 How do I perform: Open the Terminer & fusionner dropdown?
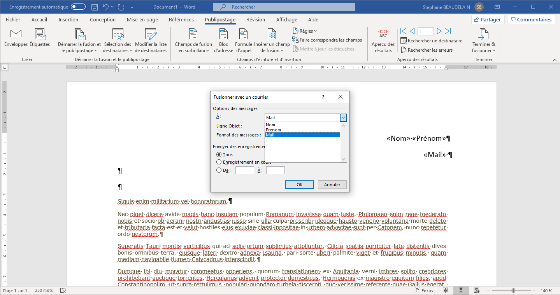point(484,41)
